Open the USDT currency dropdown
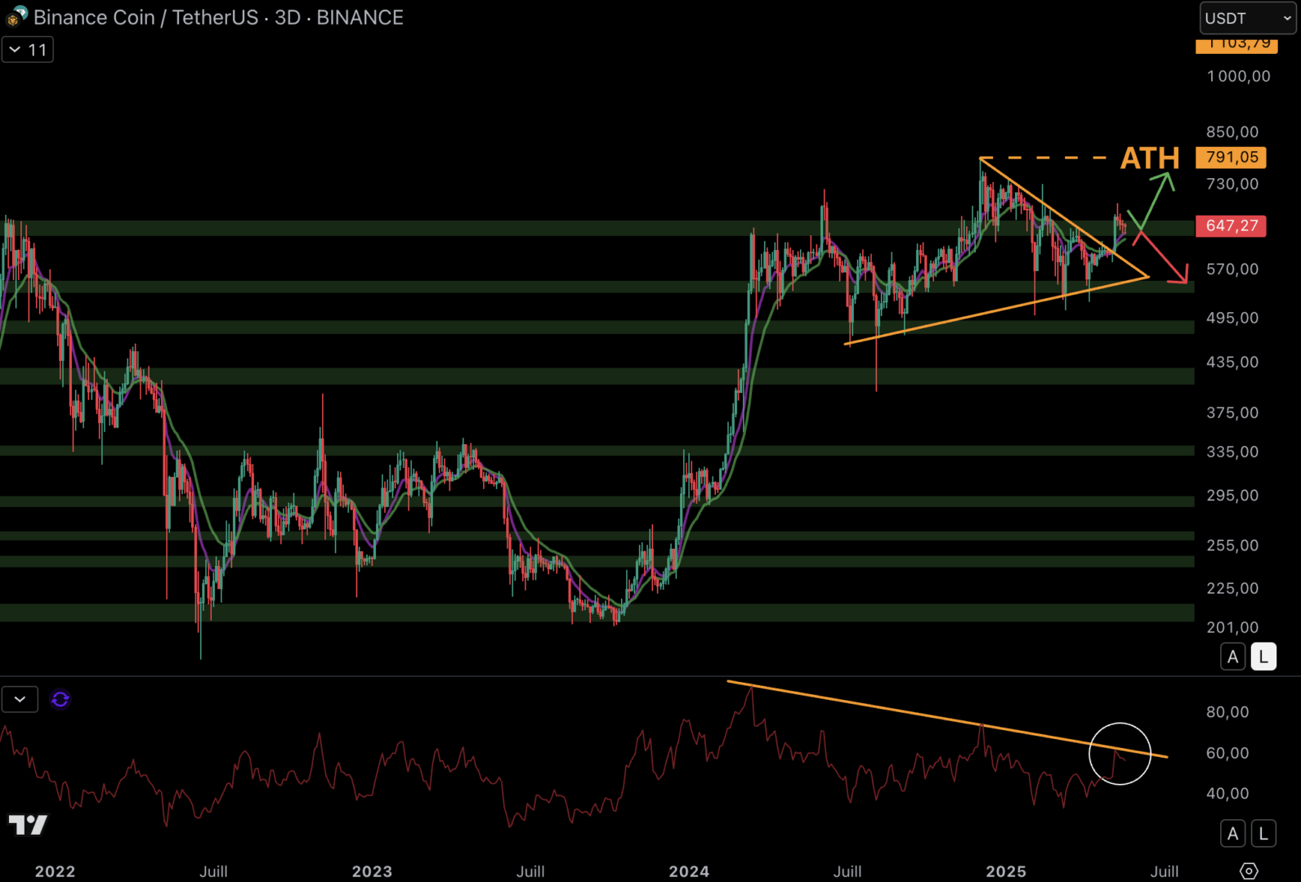Screen dimensions: 1301x882 pos(1247,18)
